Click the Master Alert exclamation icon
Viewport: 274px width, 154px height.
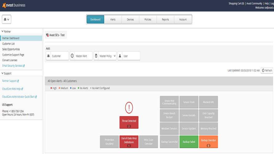point(72,56)
